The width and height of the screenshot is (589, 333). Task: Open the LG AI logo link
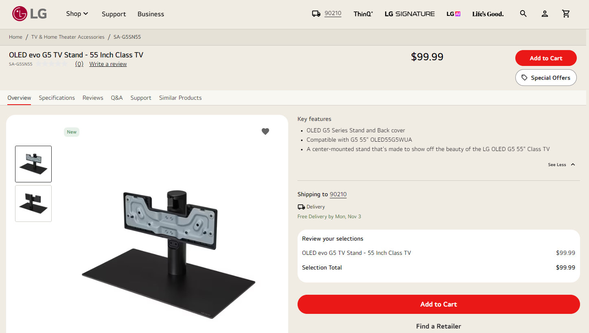(453, 14)
